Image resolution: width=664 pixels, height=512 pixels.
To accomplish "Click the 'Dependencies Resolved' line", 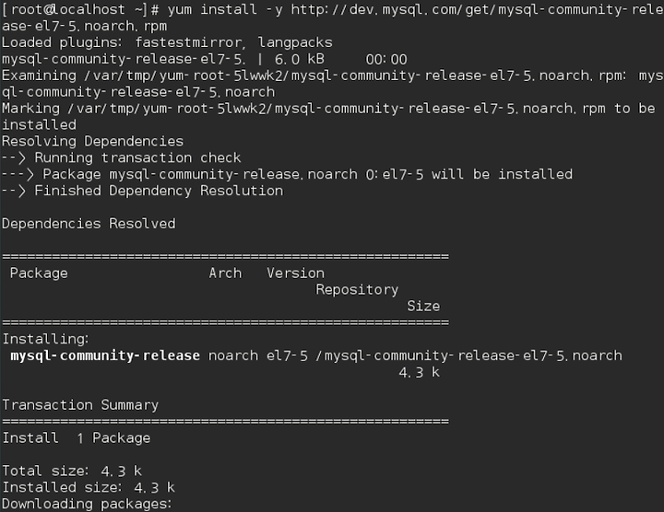I will click(x=89, y=224).
